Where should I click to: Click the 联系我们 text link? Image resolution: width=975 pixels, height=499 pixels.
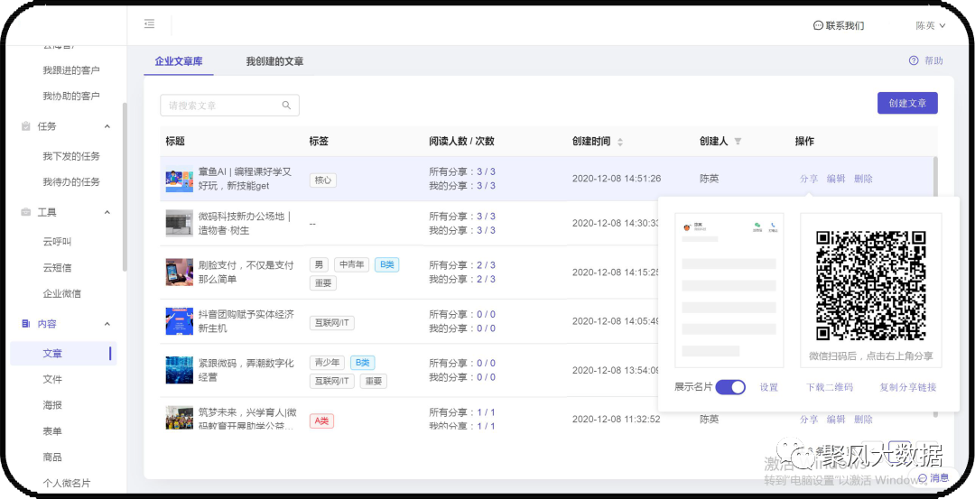tap(844, 25)
